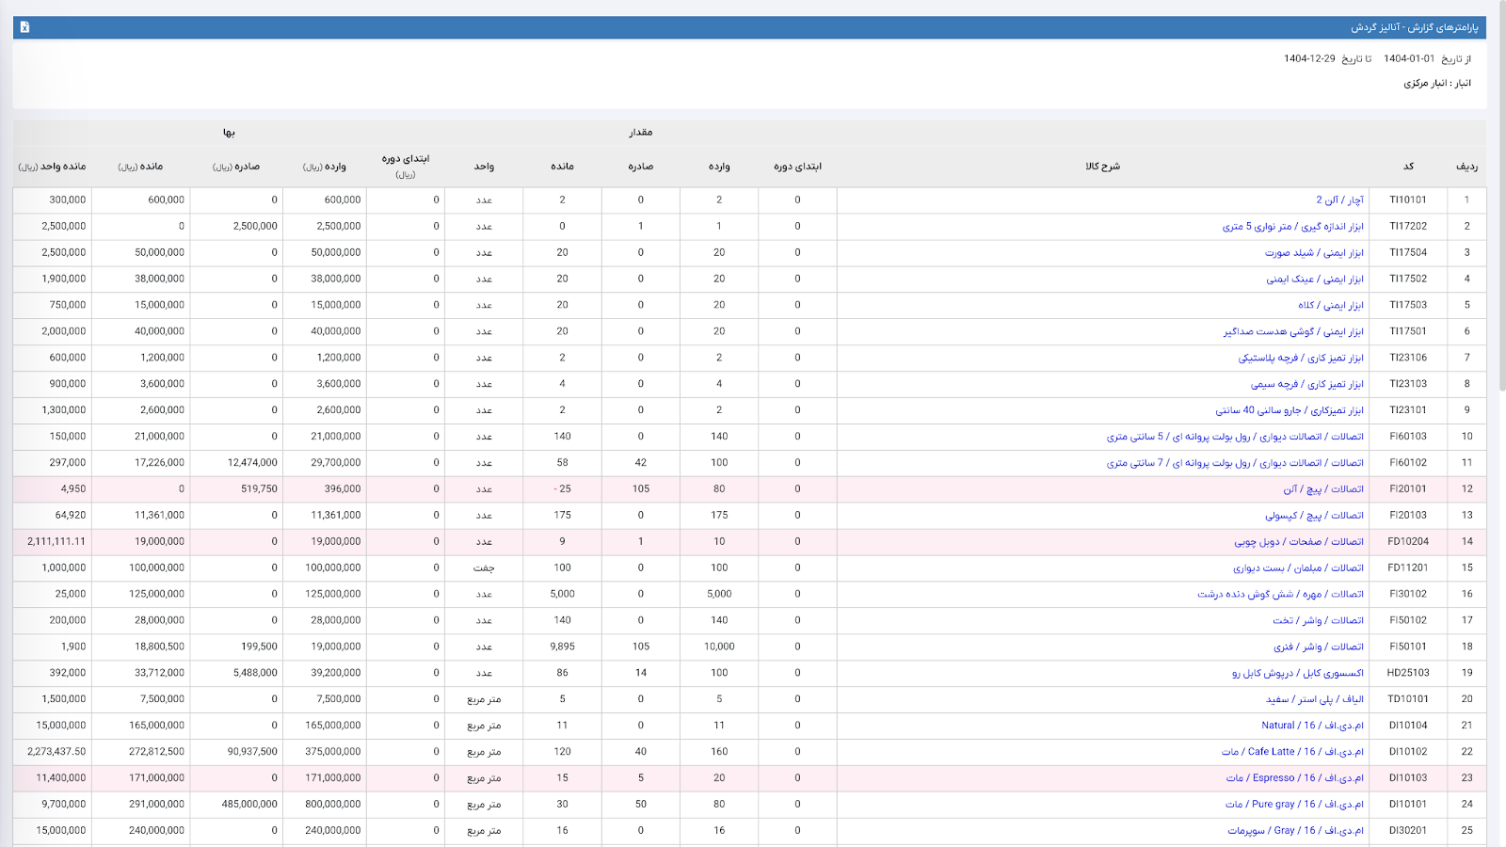The image size is (1506, 847).
Task: Click the 'شرح کالا' column header
Action: [1102, 167]
